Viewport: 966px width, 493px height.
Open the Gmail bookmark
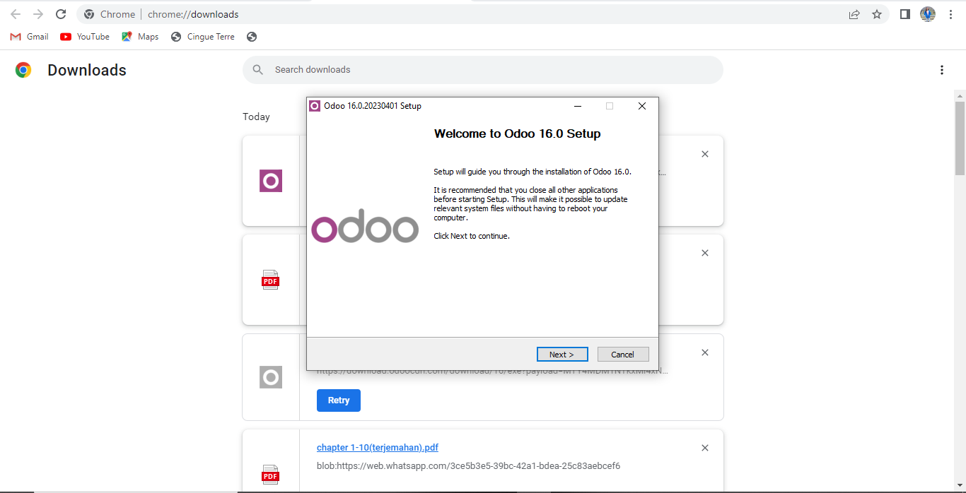(x=29, y=37)
